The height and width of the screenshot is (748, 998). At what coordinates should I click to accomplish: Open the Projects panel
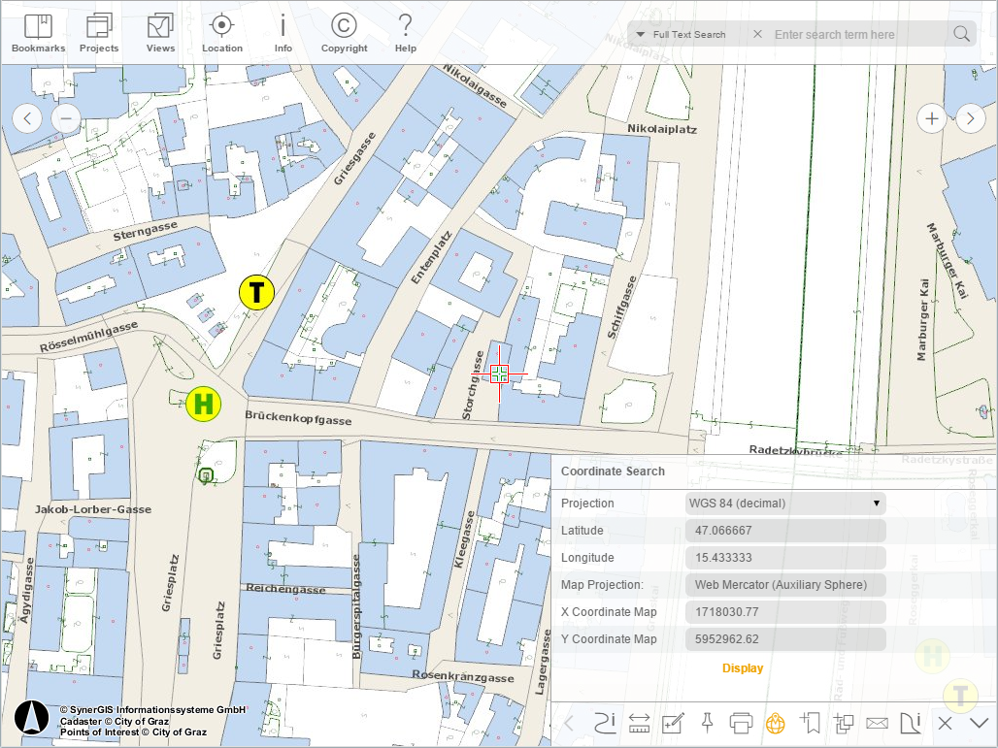point(98,32)
